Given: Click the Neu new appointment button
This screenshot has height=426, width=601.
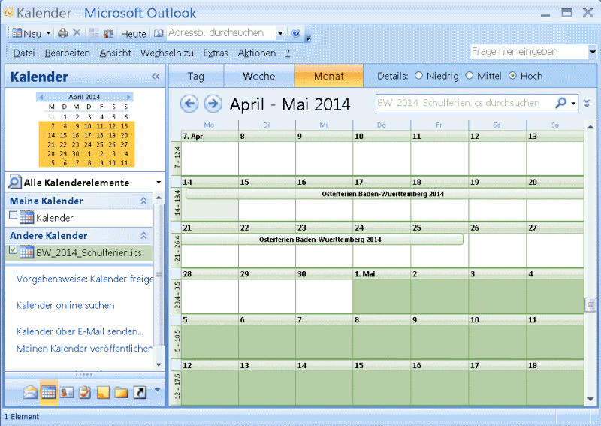Looking at the screenshot, I should click(27, 33).
